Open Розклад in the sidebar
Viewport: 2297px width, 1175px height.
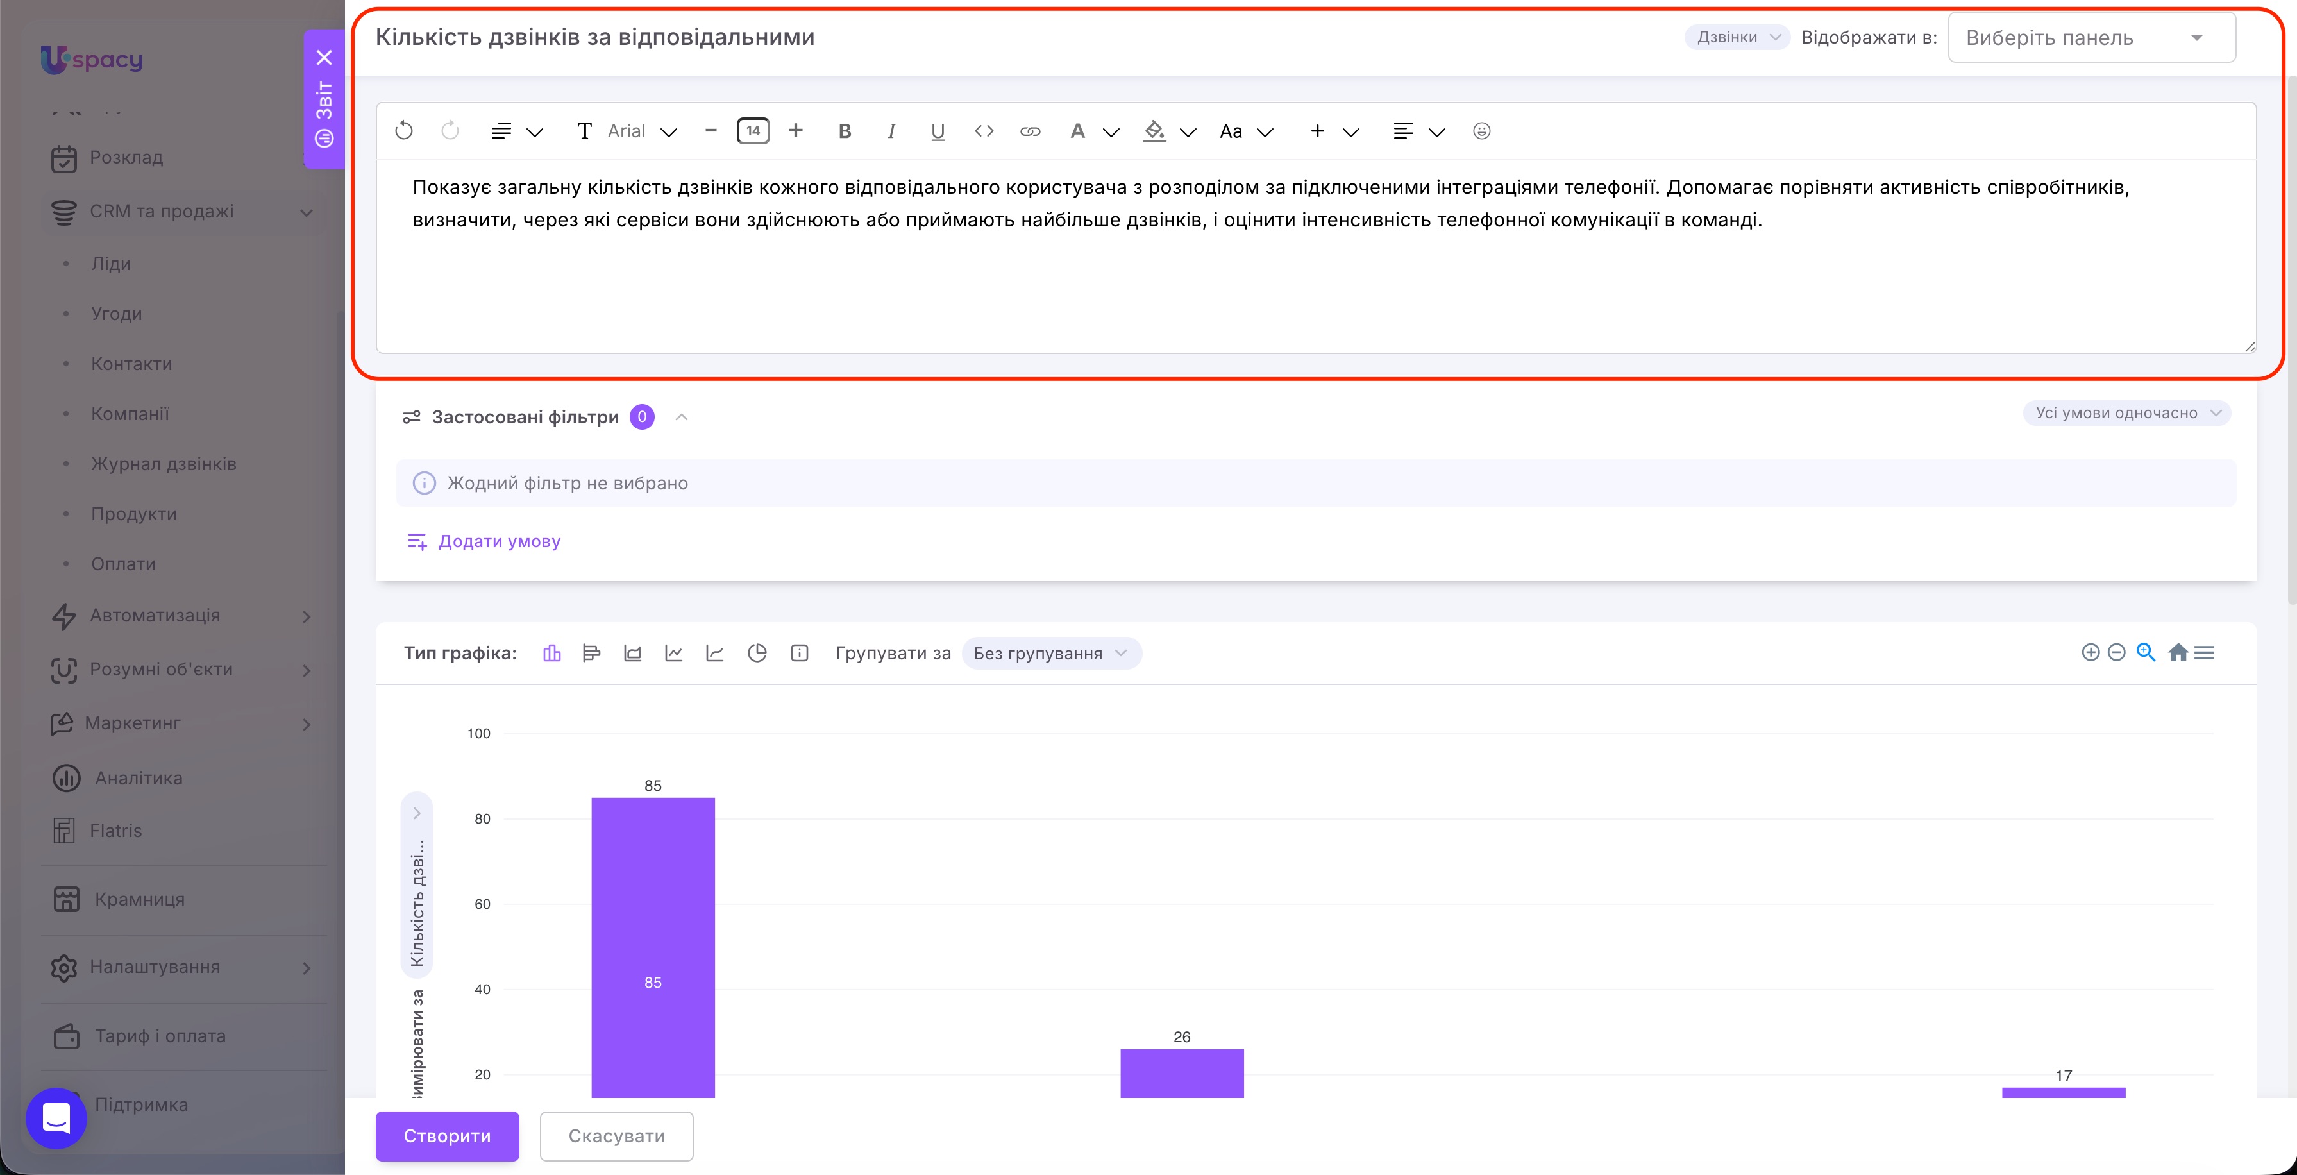pos(126,158)
